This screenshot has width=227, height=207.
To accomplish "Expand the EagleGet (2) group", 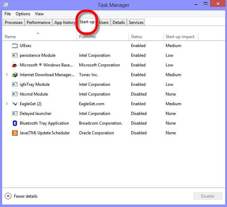I will tap(7, 104).
